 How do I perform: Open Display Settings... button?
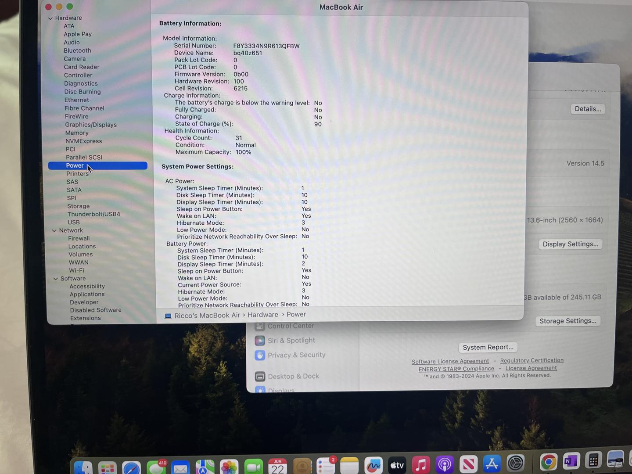570,244
